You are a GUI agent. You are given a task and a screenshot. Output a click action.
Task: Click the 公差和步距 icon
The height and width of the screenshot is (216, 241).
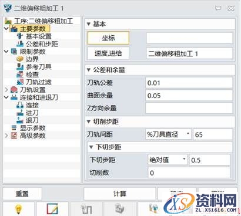coord(21,44)
